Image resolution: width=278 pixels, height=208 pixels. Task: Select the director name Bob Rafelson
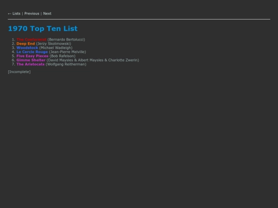(63, 56)
